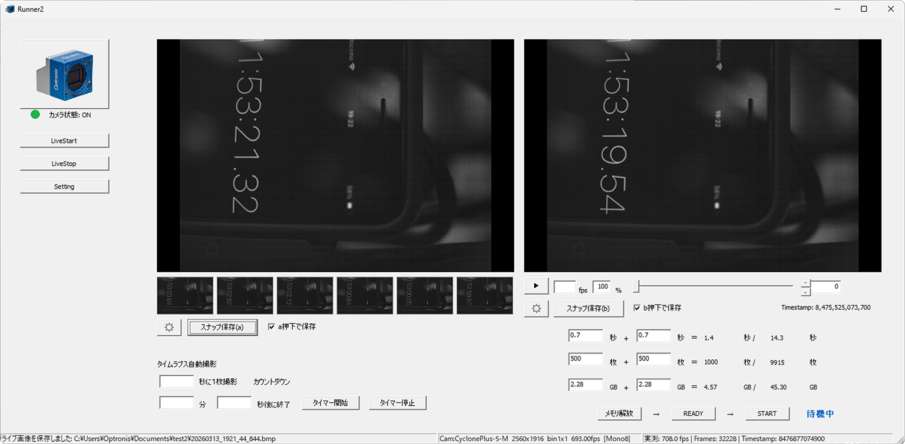Toggle the a押下で保存 checkbox
This screenshot has height=444, width=905.
point(272,326)
